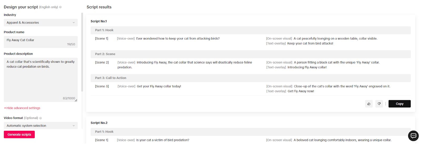Screen dimensions: 421x148
Task: Open the Industry dropdown
Action: pos(41,23)
